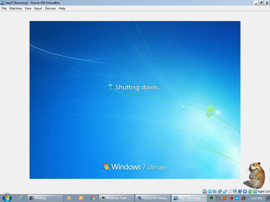Open the Windows Start orb
The width and height of the screenshot is (270, 202).
pos(7,198)
